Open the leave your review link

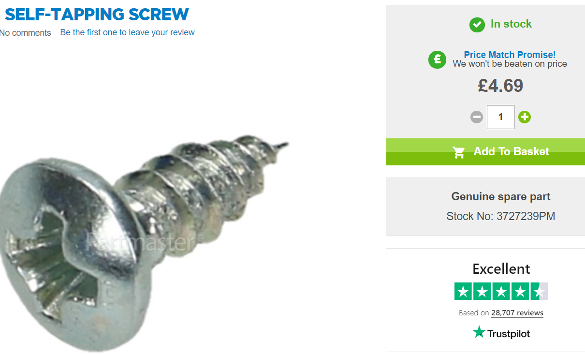(128, 32)
